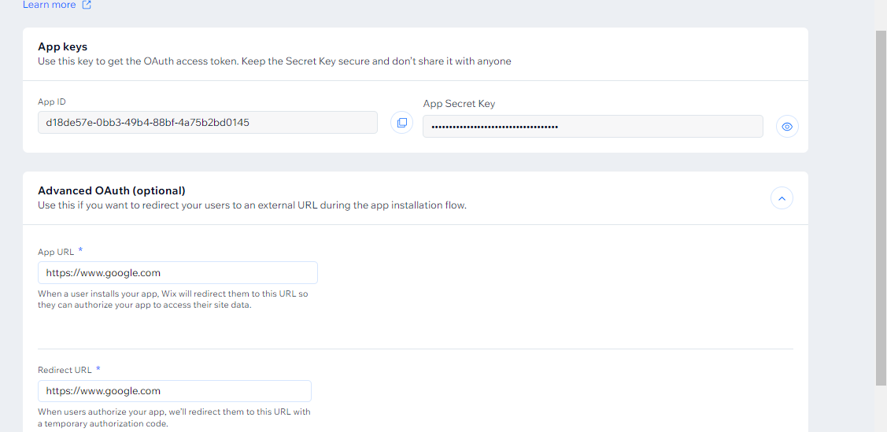The image size is (887, 432).
Task: Click the App ID label text
Action: point(52,102)
